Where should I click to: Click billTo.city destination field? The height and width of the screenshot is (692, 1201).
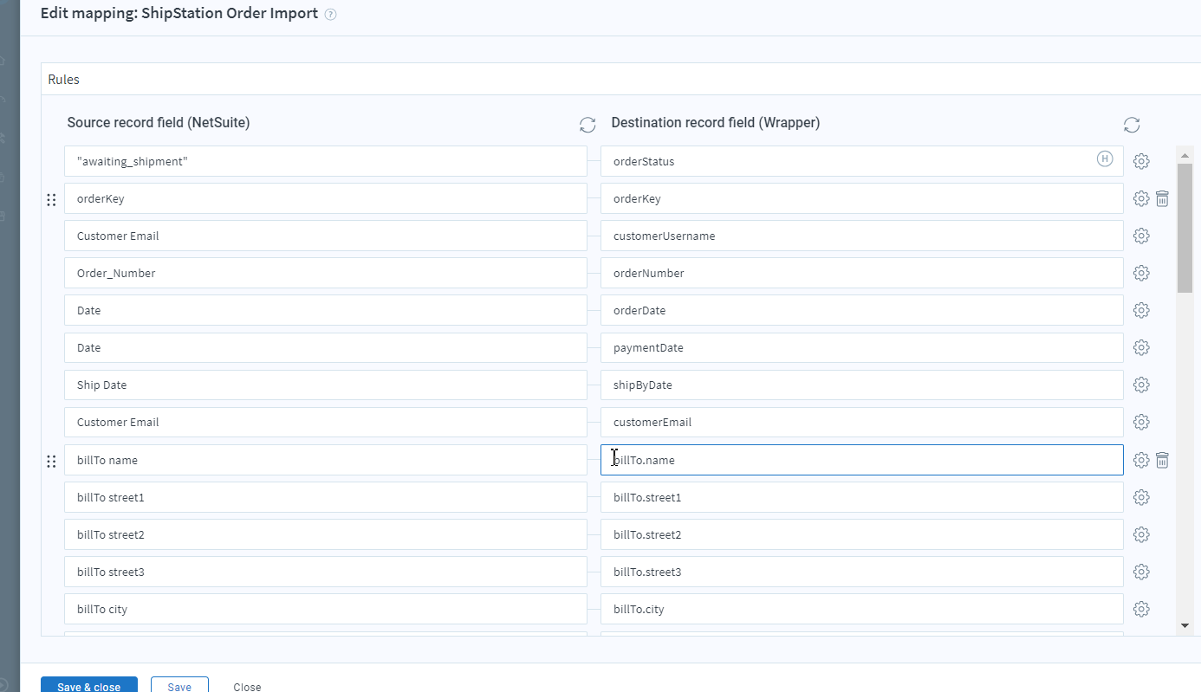862,609
